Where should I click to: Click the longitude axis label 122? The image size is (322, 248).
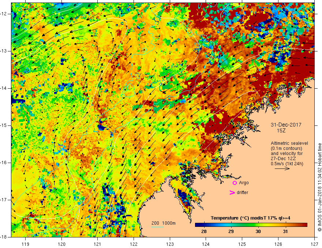tap(134, 244)
